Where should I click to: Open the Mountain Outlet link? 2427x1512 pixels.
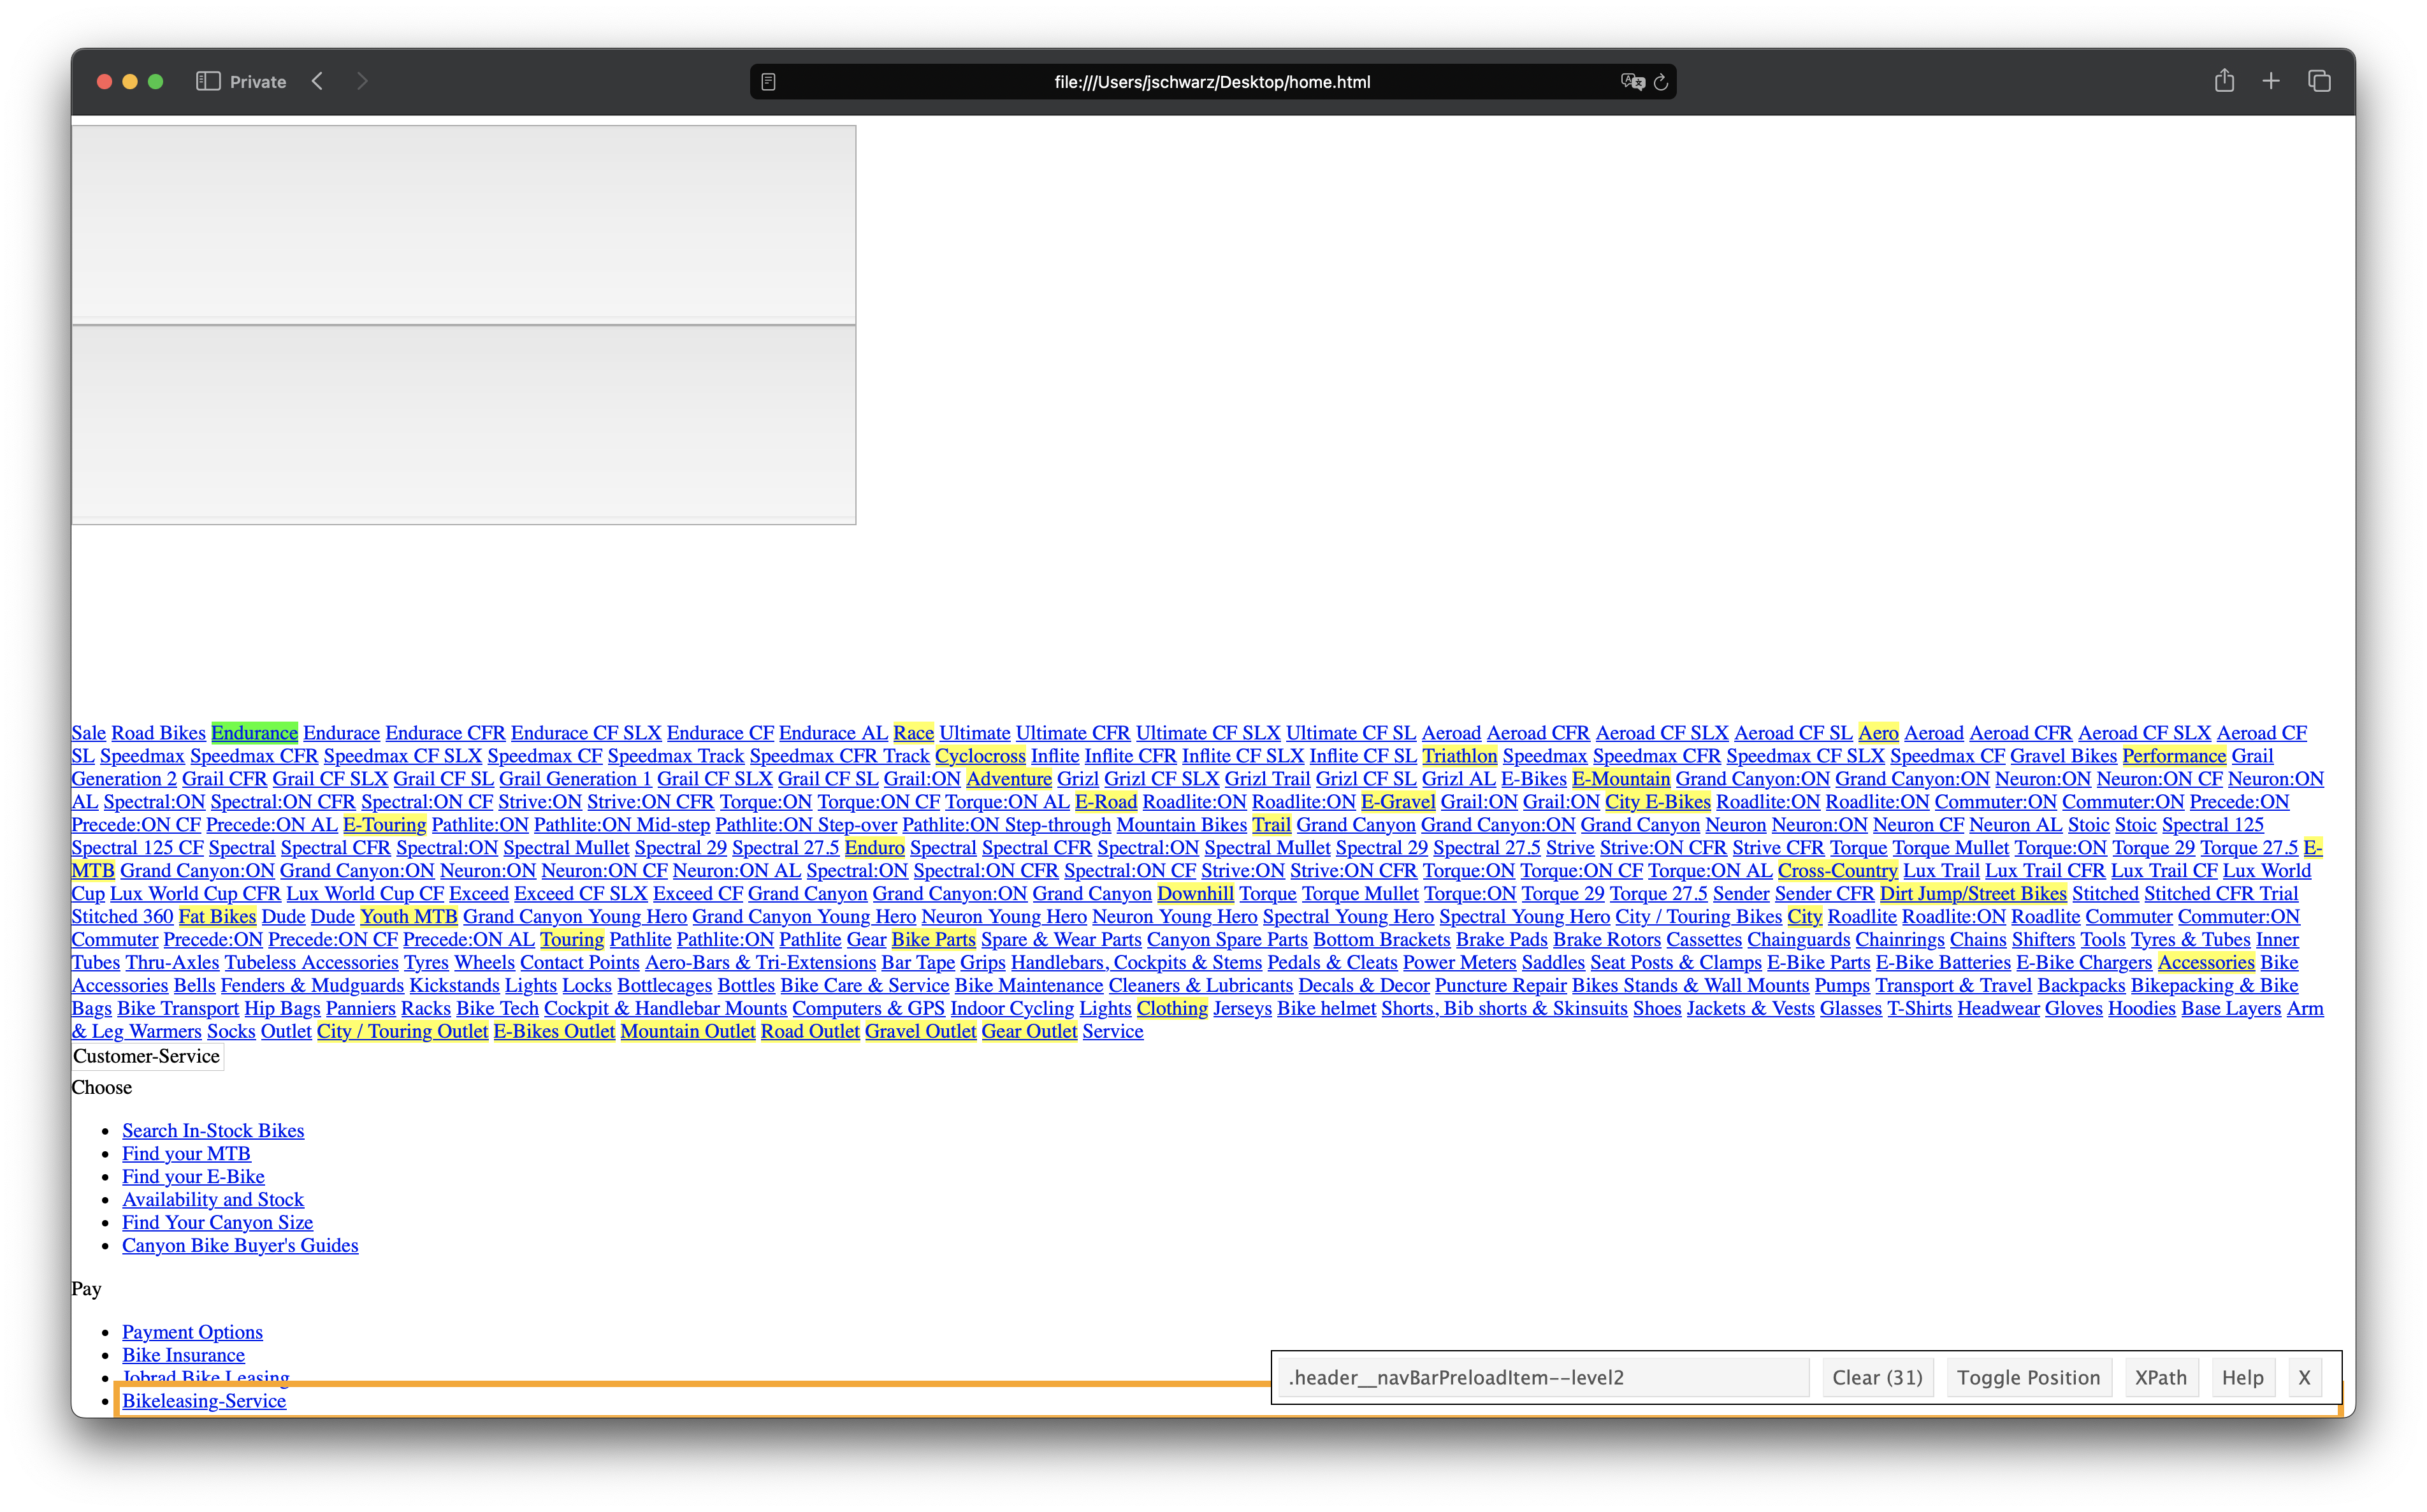click(688, 1032)
